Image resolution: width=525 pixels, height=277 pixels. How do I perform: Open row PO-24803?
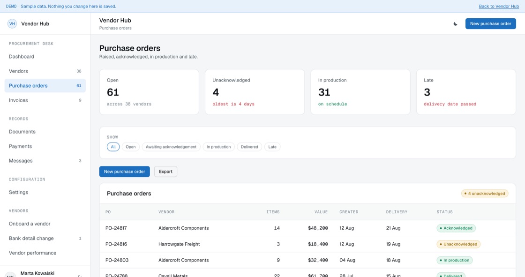coord(307,260)
